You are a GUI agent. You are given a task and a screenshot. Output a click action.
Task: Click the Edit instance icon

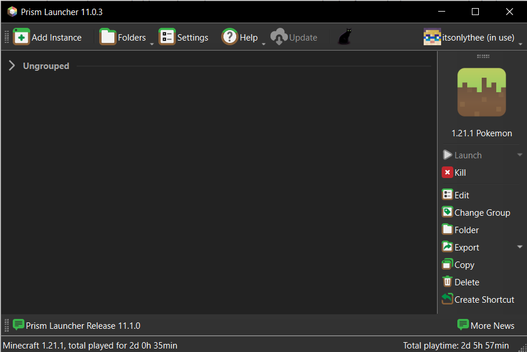pyautogui.click(x=447, y=195)
